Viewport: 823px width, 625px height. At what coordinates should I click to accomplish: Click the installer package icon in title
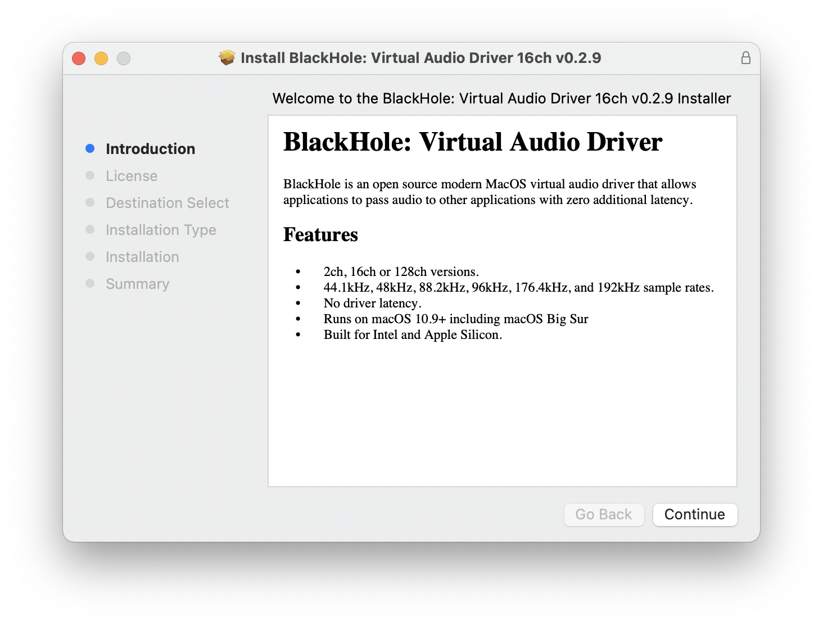click(x=227, y=57)
